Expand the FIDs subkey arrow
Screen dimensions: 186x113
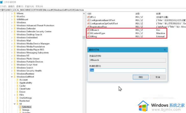coord(15,95)
